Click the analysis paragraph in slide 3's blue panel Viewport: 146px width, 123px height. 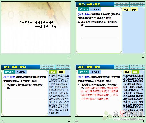(x=59, y=94)
